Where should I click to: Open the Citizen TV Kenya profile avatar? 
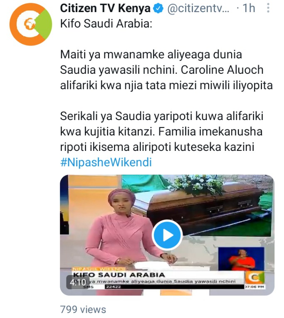tap(30, 24)
